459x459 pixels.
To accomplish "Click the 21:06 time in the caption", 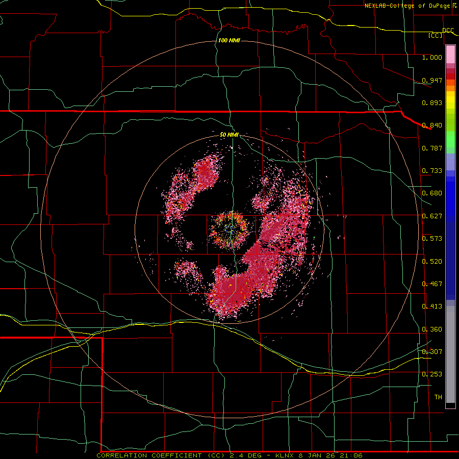I will (351, 455).
